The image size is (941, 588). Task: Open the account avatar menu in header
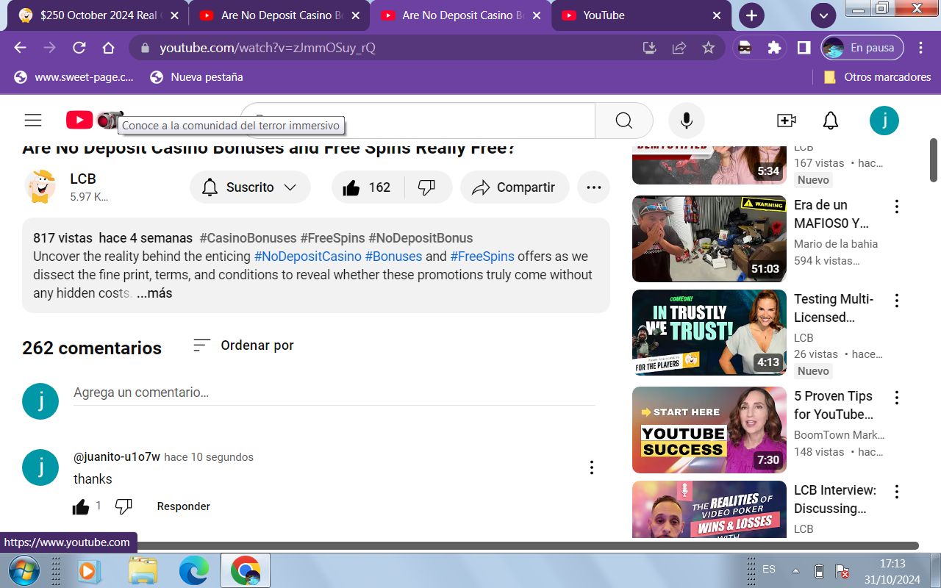click(884, 121)
